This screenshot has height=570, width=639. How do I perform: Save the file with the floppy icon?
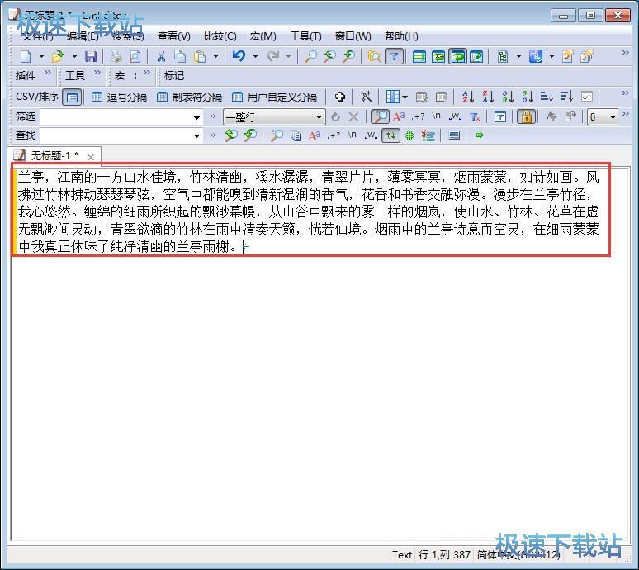pyautogui.click(x=91, y=56)
